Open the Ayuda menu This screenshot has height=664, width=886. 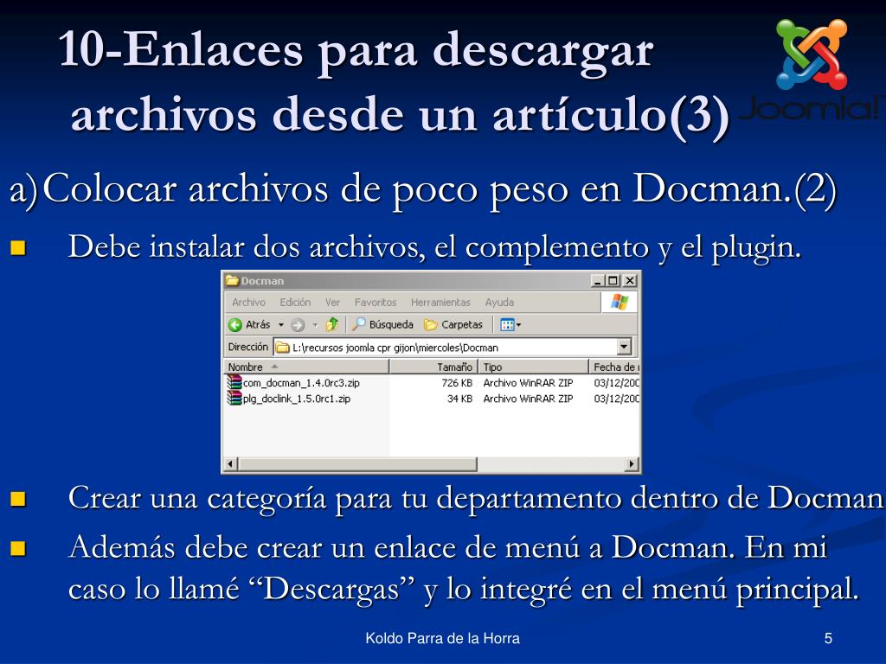tap(499, 303)
